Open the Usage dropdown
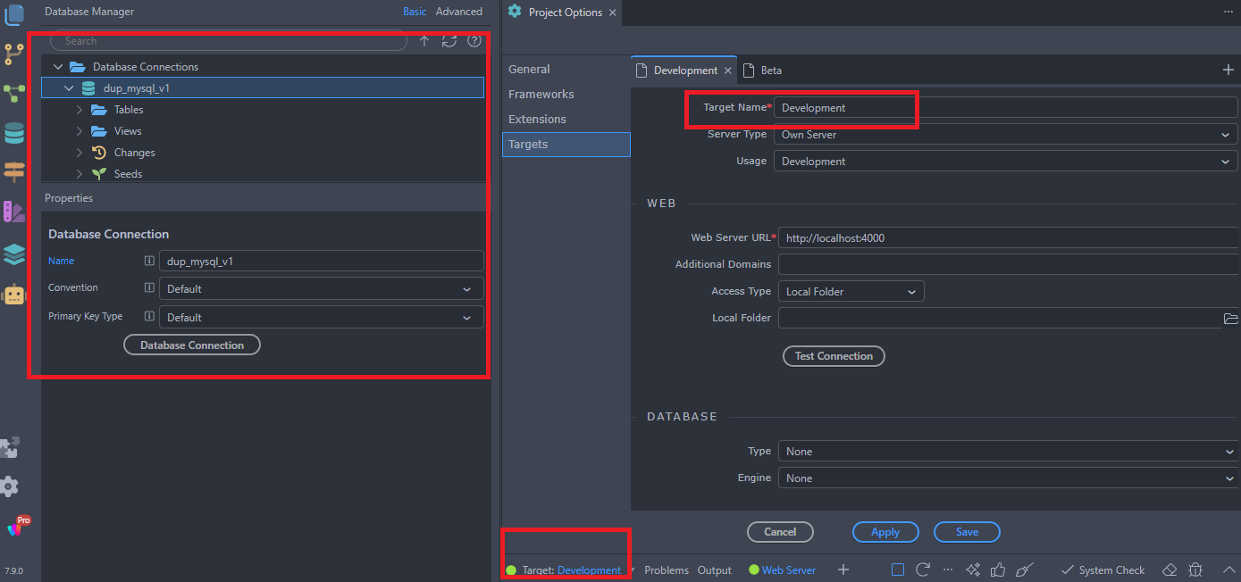 click(x=1005, y=161)
